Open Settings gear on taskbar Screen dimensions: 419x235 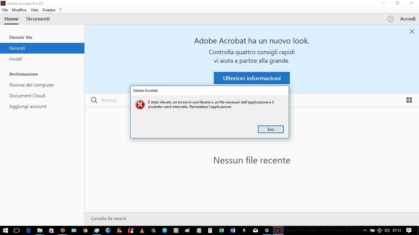(267, 230)
